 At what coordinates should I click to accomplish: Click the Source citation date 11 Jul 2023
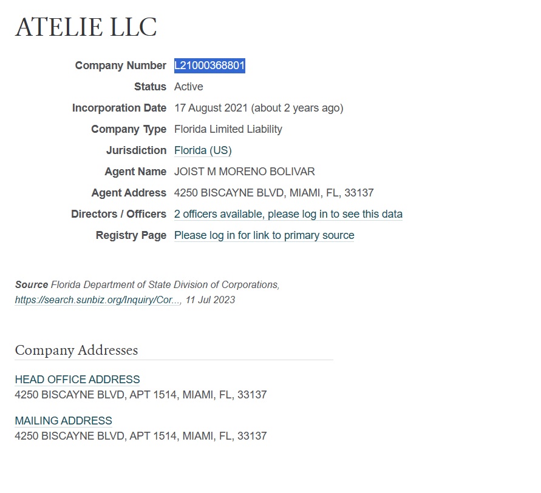(210, 300)
